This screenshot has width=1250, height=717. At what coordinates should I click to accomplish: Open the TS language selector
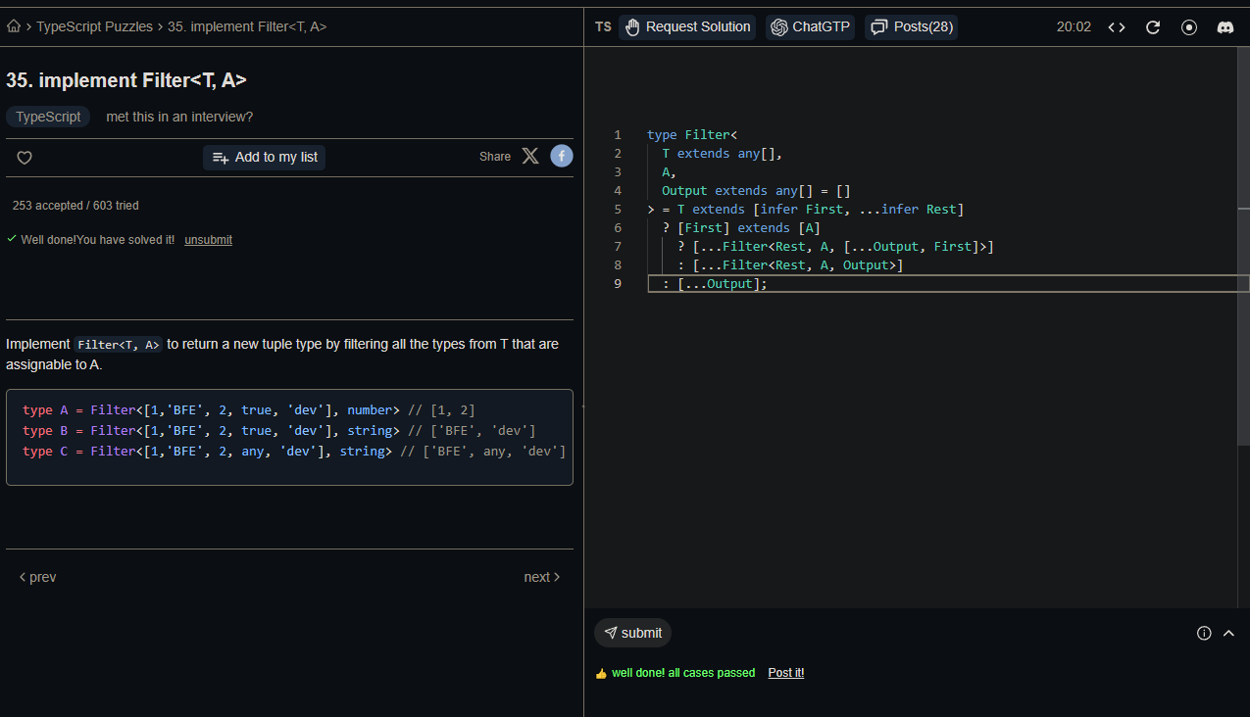[603, 26]
